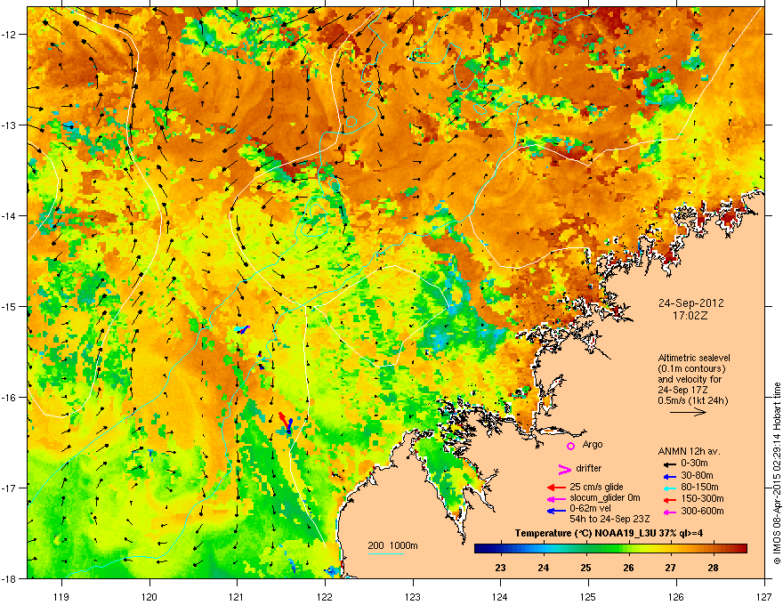Click the Altimetric sealevel text
This screenshot has width=783, height=605.
click(x=694, y=358)
